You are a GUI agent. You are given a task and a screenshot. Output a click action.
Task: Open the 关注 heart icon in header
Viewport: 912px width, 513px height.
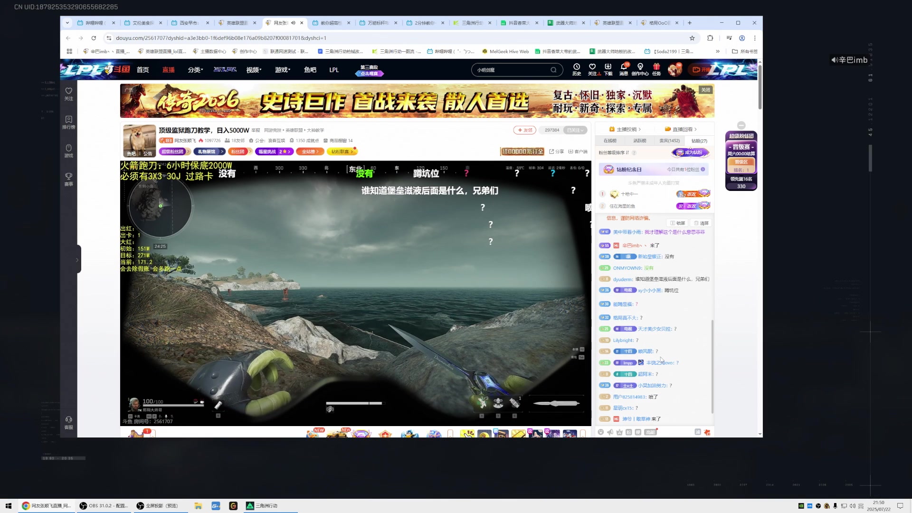point(592,69)
